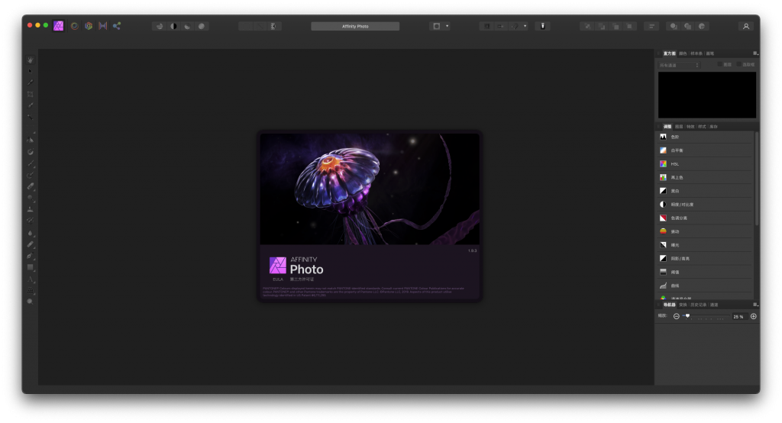Apply Auto Contrast from toolbar
Screen dimensions: 782x423
tap(173, 27)
